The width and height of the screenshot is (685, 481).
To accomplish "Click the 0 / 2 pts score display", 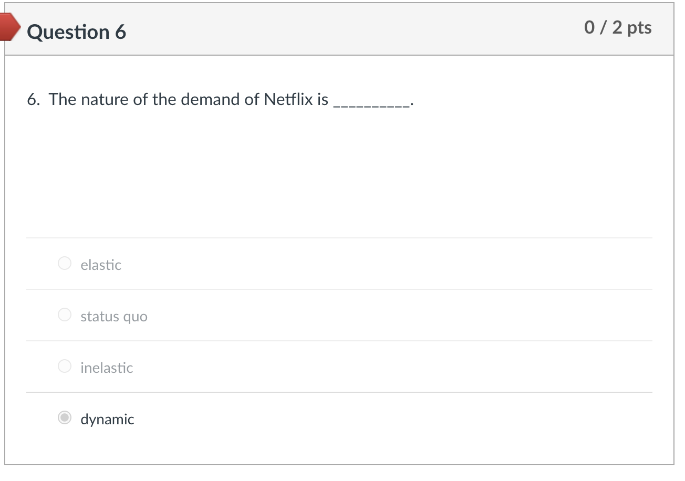I will click(x=618, y=28).
